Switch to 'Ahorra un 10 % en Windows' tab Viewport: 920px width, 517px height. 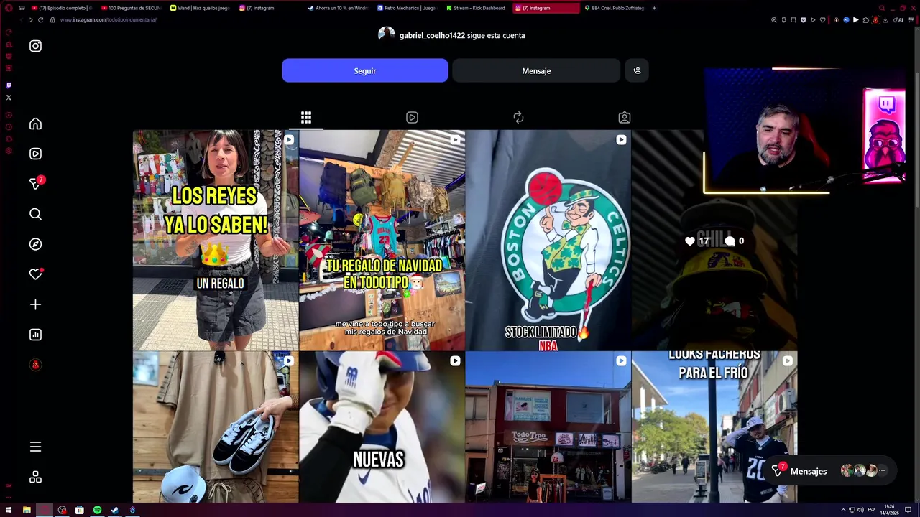338,8
